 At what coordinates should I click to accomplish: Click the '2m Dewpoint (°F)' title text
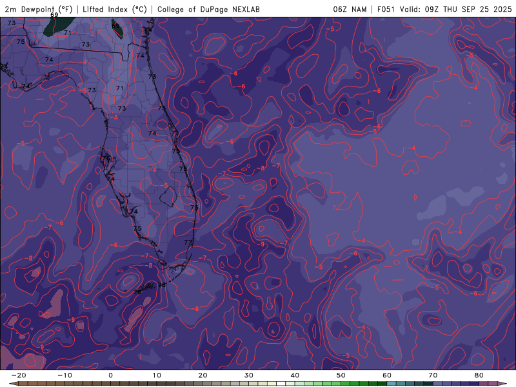39,9
